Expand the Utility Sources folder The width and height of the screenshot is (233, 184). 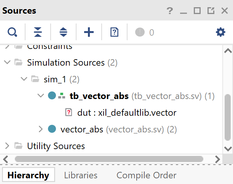point(7,146)
